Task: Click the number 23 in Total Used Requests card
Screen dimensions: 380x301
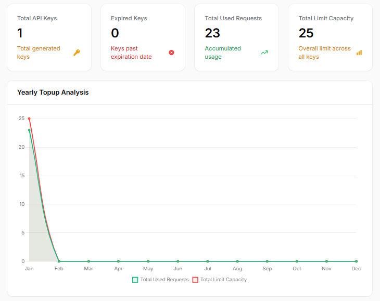Action: pyautogui.click(x=212, y=33)
